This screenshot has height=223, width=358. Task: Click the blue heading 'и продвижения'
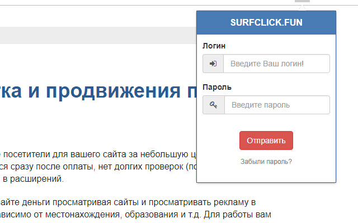pos(105,91)
